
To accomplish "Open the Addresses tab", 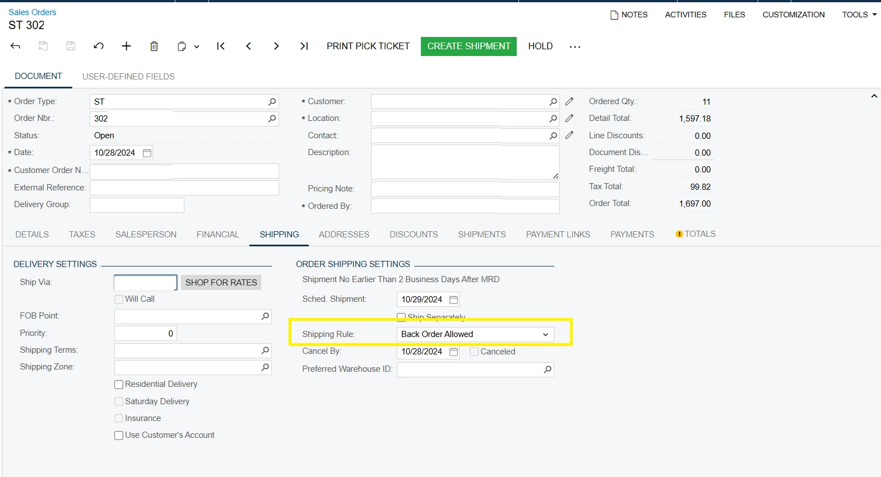I will [x=344, y=235].
